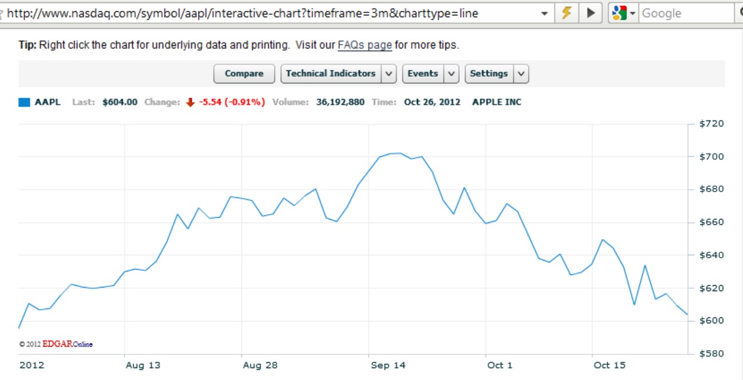Open the search engine selector arrow
The height and width of the screenshot is (380, 743).
632,13
